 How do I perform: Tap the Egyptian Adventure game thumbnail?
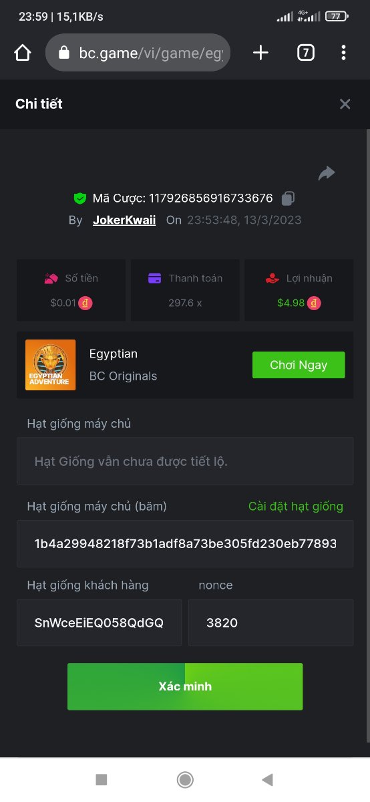[x=50, y=365]
